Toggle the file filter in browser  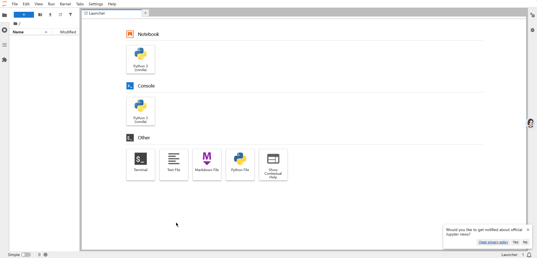tap(70, 15)
